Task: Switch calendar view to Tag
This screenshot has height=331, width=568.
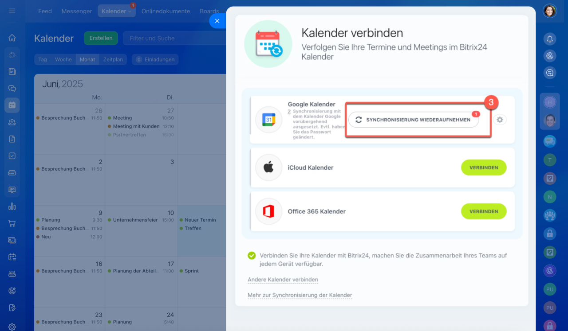Action: pyautogui.click(x=43, y=59)
